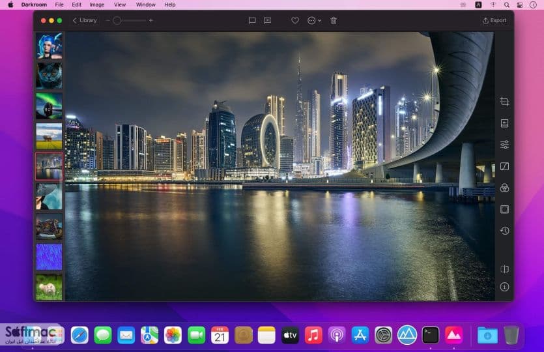This screenshot has width=544, height=352.
Task: Open the more options ellipsis menu
Action: [x=314, y=20]
